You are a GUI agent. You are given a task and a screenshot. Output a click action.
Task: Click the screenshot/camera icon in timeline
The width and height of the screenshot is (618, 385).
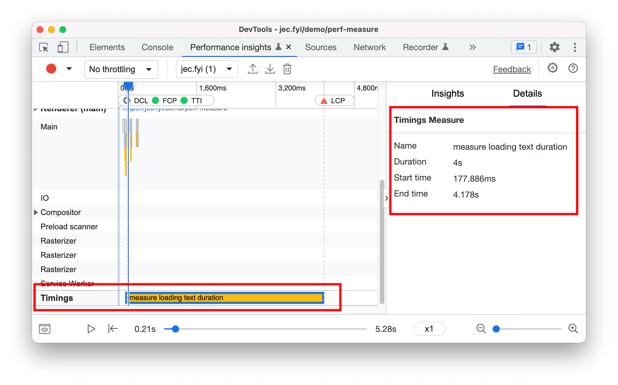click(x=45, y=328)
